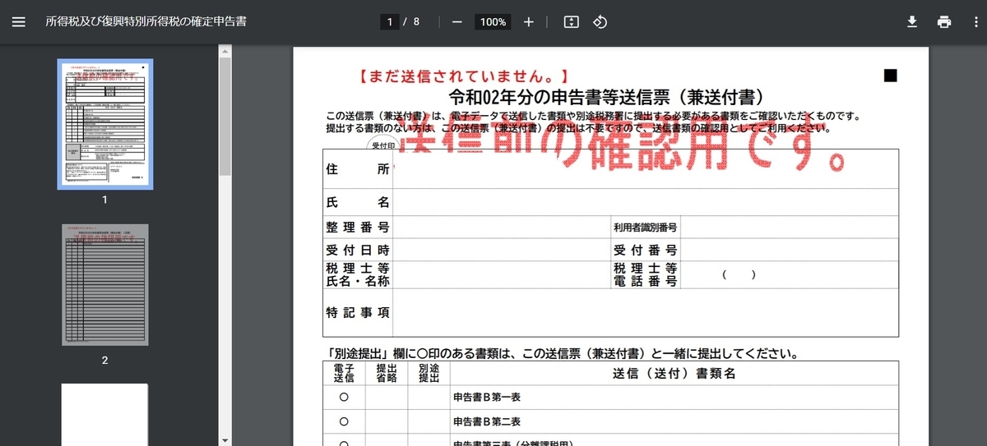Click the document title 所得税及び復興特別所得税の確定申告書
This screenshot has height=446, width=987.
146,22
